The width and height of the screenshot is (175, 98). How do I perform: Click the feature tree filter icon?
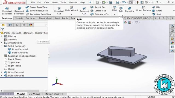pyautogui.click(x=2, y=29)
